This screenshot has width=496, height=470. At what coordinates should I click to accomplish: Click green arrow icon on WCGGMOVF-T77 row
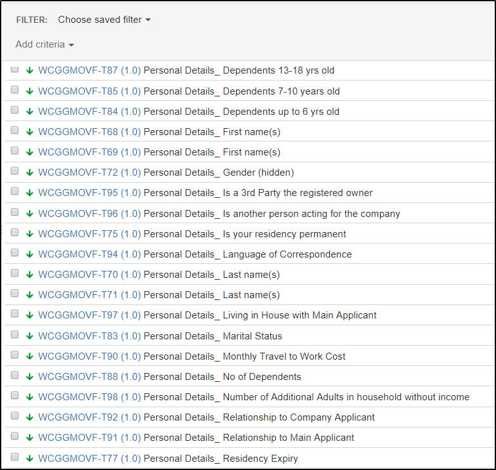tap(30, 459)
